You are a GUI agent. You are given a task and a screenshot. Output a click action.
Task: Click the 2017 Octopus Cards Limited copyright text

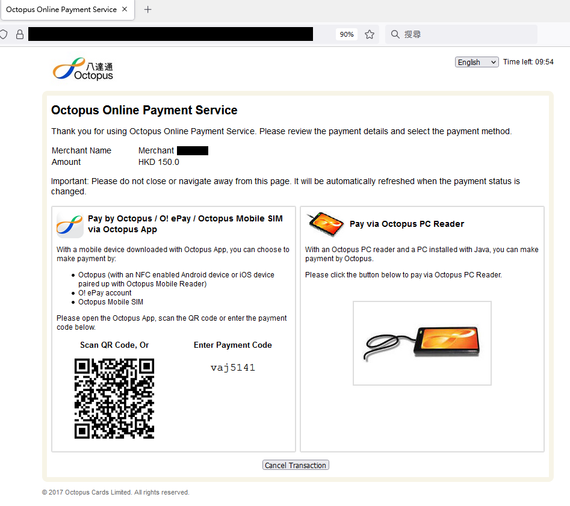coord(116,492)
